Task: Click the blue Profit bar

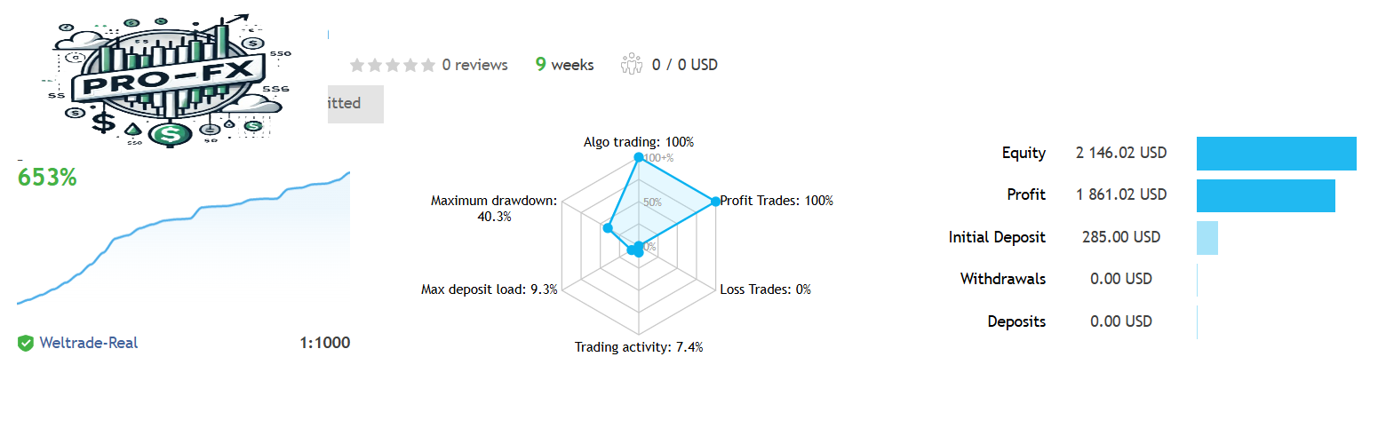Action: (1265, 195)
